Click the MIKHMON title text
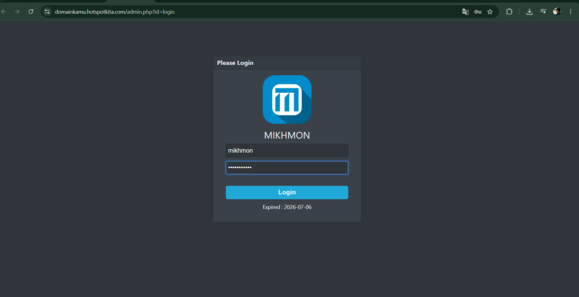This screenshot has width=579, height=297. click(x=287, y=136)
